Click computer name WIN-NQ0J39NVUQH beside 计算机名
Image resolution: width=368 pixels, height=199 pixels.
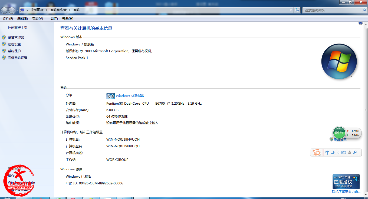coord(123,139)
